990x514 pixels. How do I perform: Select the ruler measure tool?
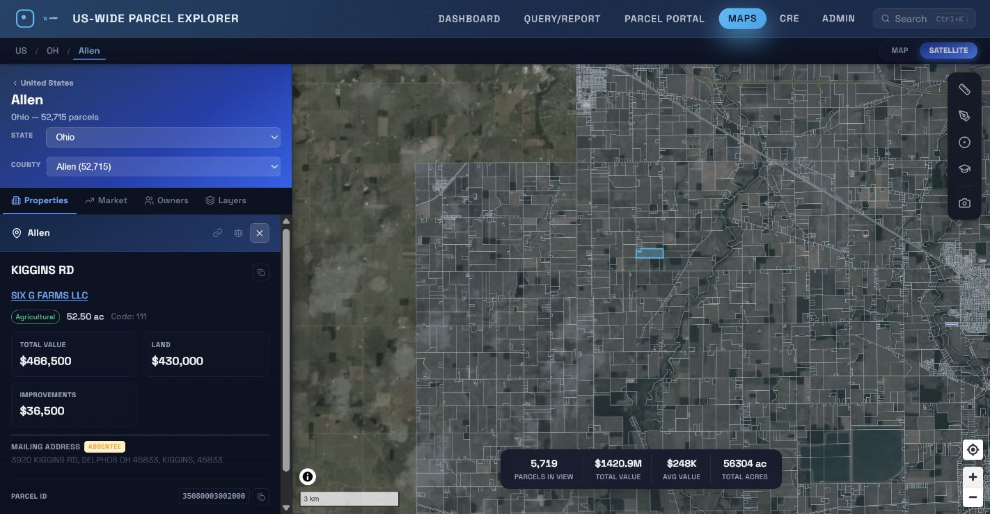point(964,90)
